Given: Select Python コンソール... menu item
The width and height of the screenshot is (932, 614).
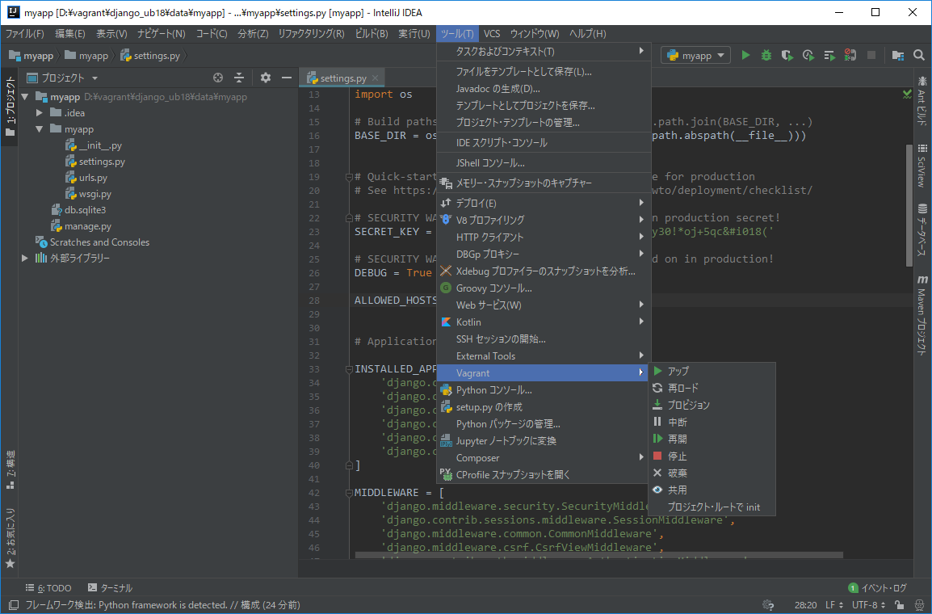Looking at the screenshot, I should [544, 390].
